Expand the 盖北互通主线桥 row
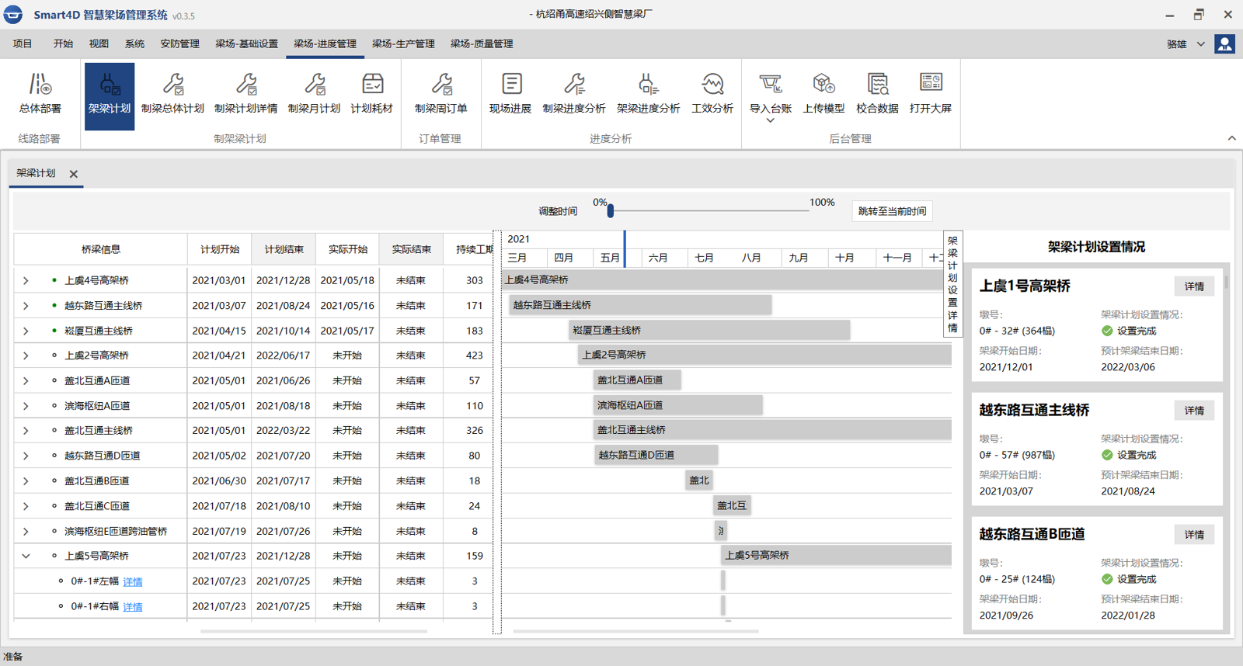Screen dimensions: 1243x666 26,431
